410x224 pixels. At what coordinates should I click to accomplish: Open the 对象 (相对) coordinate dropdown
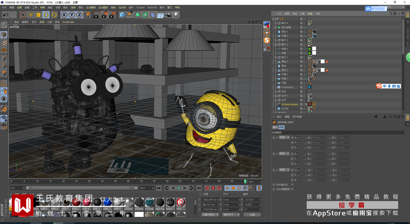pyautogui.click(x=210, y=215)
